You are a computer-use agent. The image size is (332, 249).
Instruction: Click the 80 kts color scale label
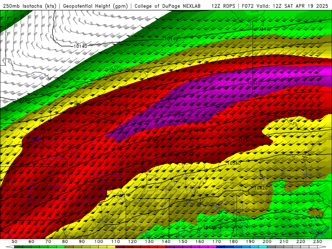65,242
